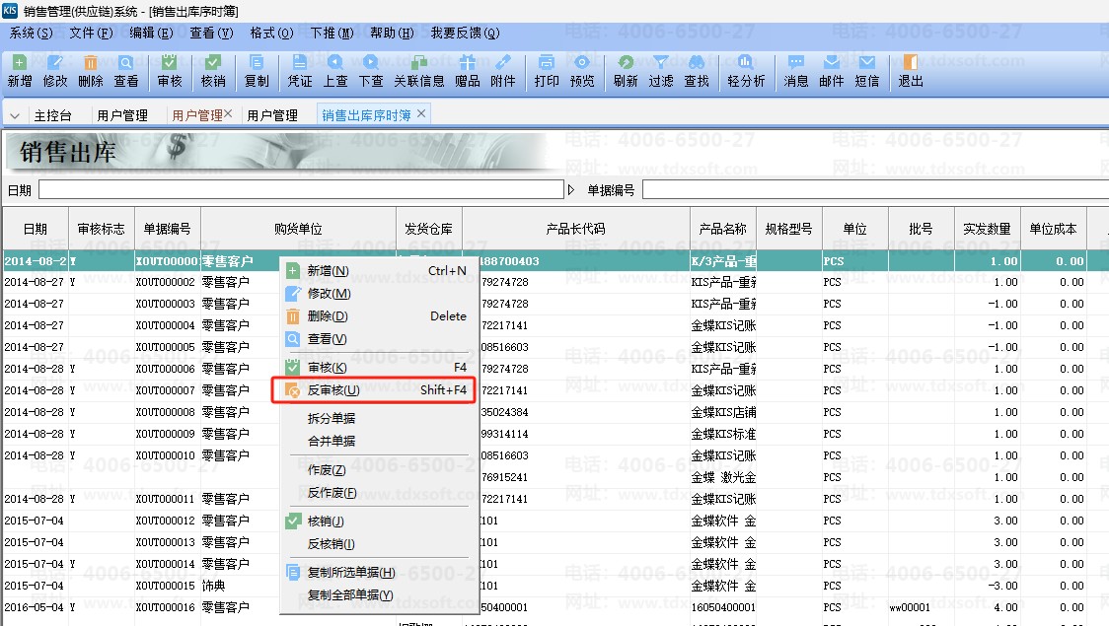This screenshot has width=1109, height=626.
Task: Click the 审核 (Audit) toolbar icon
Action: point(170,70)
